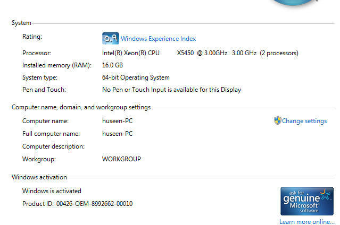The height and width of the screenshot is (225, 340).
Task: Click the System section heading
Action: (21, 23)
